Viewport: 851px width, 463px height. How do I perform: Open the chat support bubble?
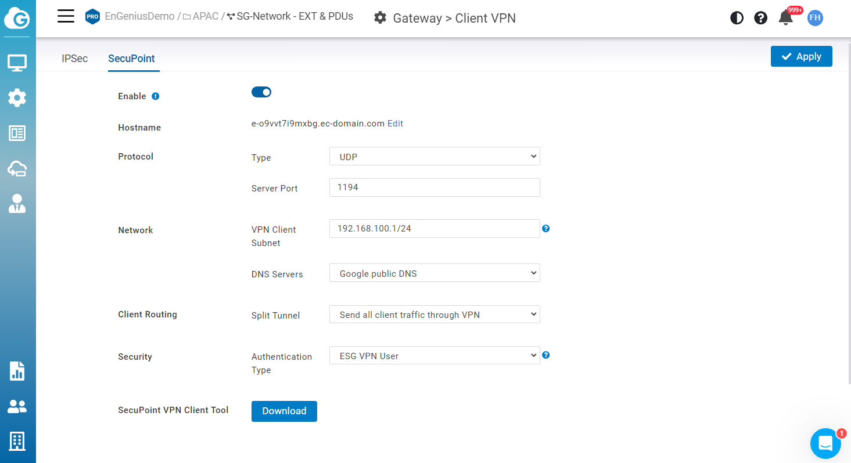[825, 443]
